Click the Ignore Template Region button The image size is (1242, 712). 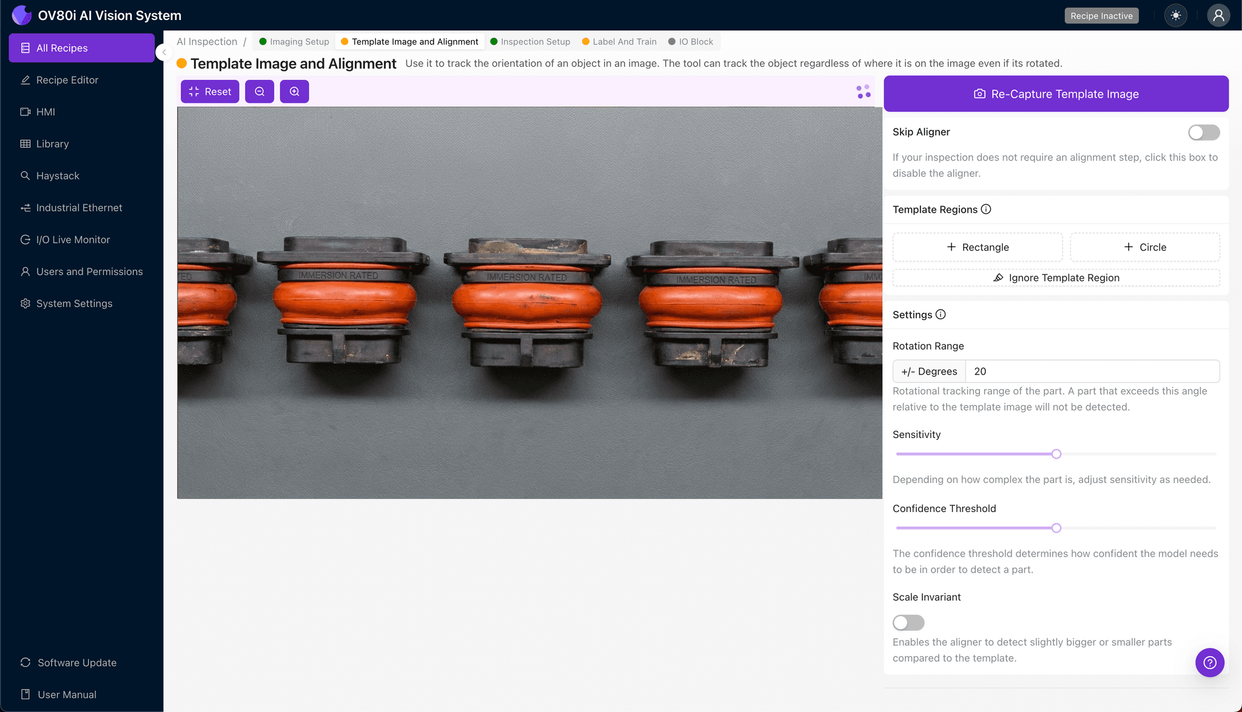1056,278
